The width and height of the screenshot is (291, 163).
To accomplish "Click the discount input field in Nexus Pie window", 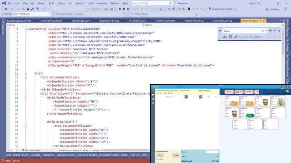I will pos(212,152).
